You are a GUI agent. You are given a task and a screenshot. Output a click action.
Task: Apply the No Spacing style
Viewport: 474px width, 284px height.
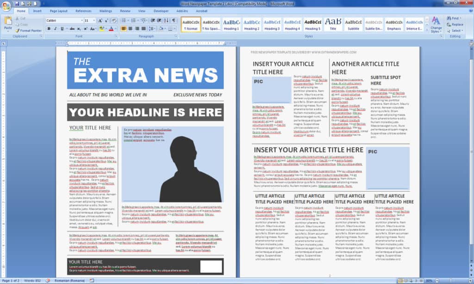[211, 24]
